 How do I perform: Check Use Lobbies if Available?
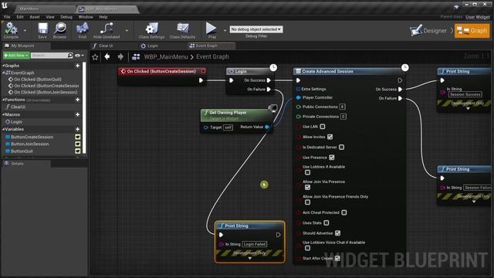tap(307, 172)
